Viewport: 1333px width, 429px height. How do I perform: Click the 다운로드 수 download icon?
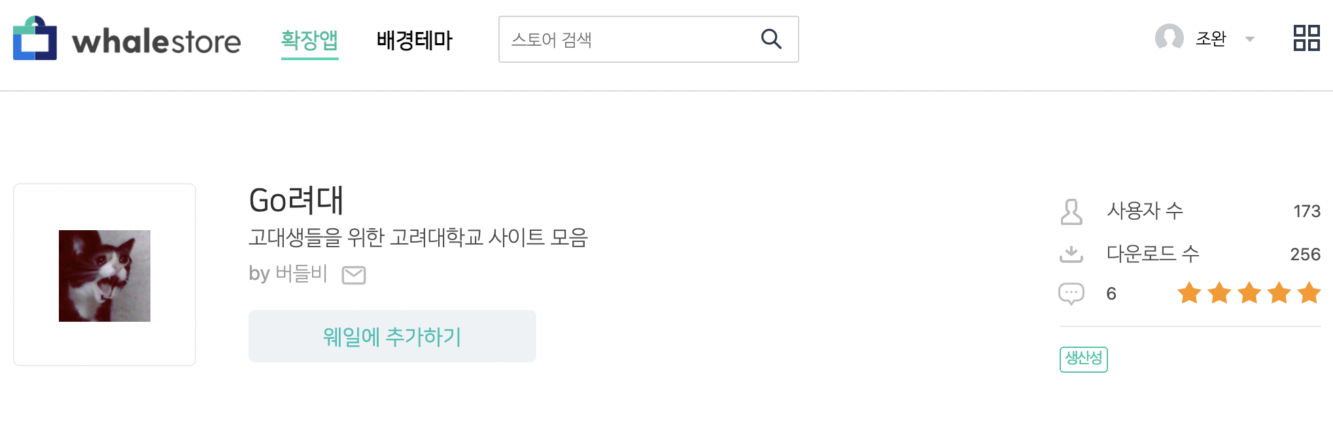pos(1071,254)
